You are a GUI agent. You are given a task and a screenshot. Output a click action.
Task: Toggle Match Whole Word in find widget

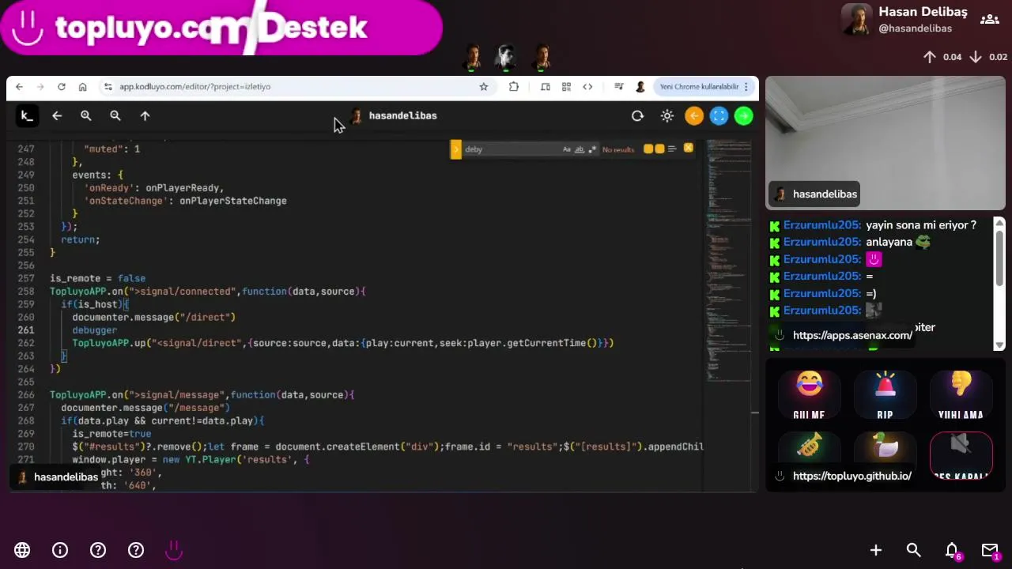point(579,149)
